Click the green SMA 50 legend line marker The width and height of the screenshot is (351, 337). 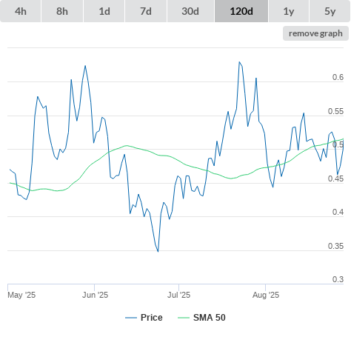184,318
